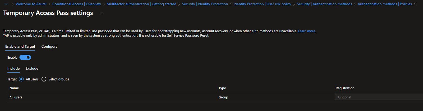The width and height of the screenshot is (423, 111).
Task: Return to Authentication methods | Policies breadcrumb
Action: click(x=384, y=4)
